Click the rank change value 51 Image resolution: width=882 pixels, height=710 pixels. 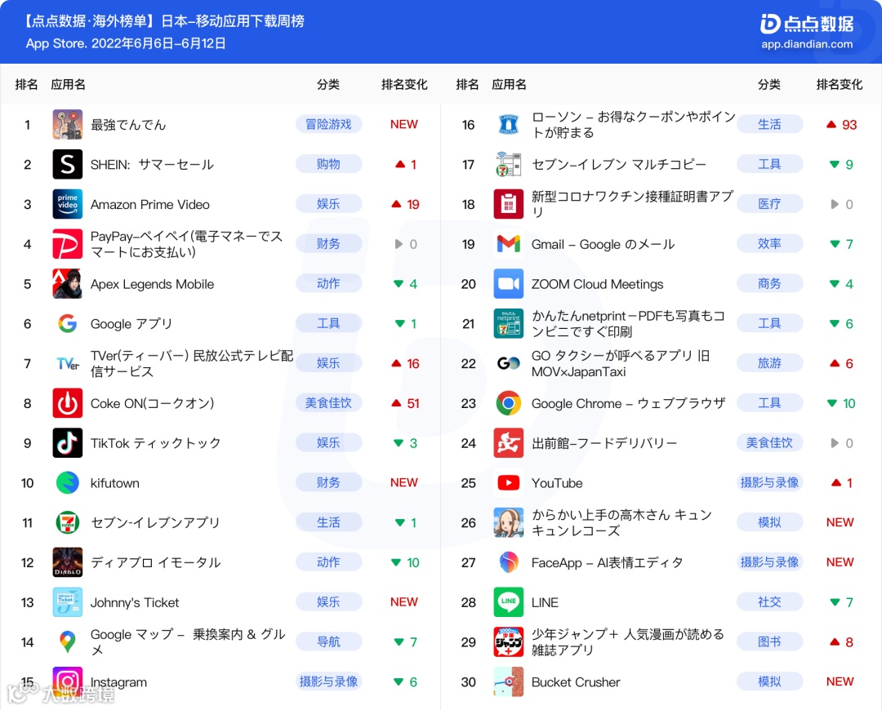click(x=413, y=404)
